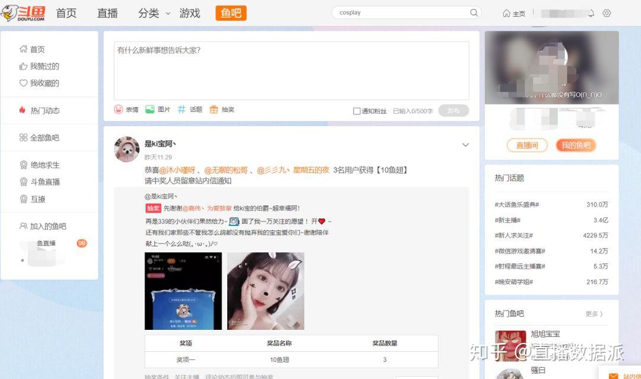The image size is (641, 379).
Task: Expand the post options chevron
Action: (x=465, y=145)
